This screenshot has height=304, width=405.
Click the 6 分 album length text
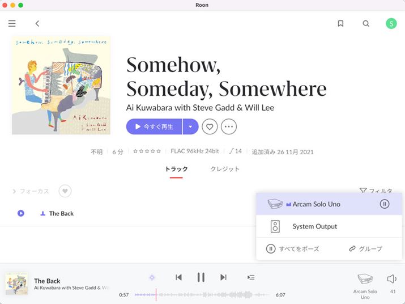[118, 152]
